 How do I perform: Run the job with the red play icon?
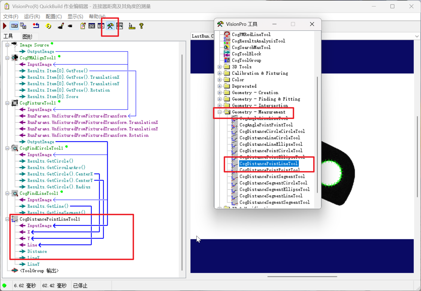[5, 26]
